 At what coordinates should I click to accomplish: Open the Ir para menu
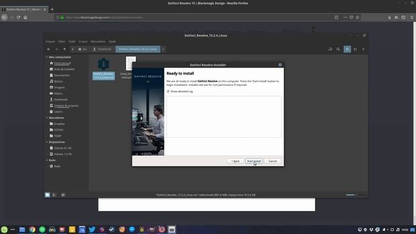coord(83,42)
